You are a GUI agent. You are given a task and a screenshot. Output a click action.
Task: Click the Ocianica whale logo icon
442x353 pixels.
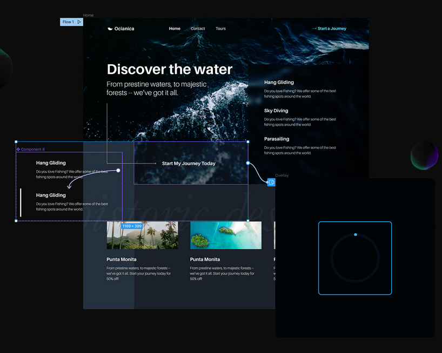(x=110, y=29)
